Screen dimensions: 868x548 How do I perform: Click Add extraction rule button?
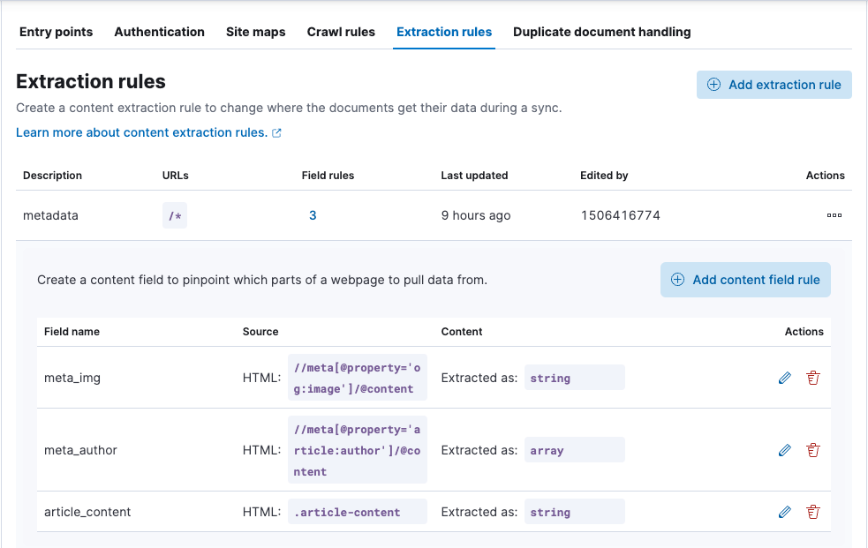[774, 85]
